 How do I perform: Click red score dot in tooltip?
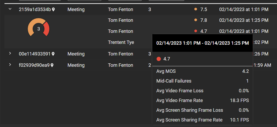pyautogui.click(x=159, y=59)
